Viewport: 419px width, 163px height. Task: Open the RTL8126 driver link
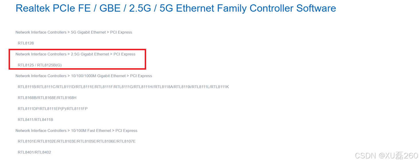pyautogui.click(x=26, y=43)
